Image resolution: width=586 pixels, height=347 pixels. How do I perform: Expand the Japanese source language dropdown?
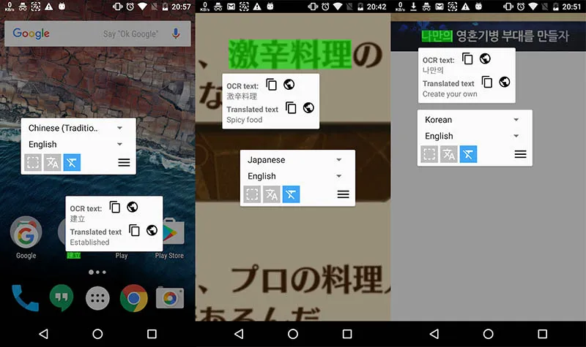(295, 160)
